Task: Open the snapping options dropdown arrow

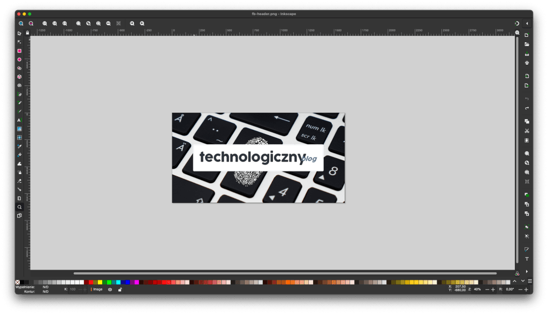Action: (x=527, y=23)
